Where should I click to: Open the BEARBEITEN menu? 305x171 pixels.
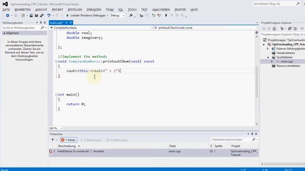click(x=22, y=9)
